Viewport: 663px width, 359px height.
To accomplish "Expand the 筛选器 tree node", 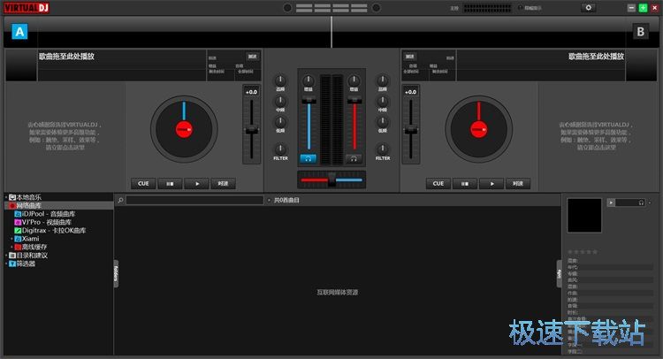I will tap(6, 264).
